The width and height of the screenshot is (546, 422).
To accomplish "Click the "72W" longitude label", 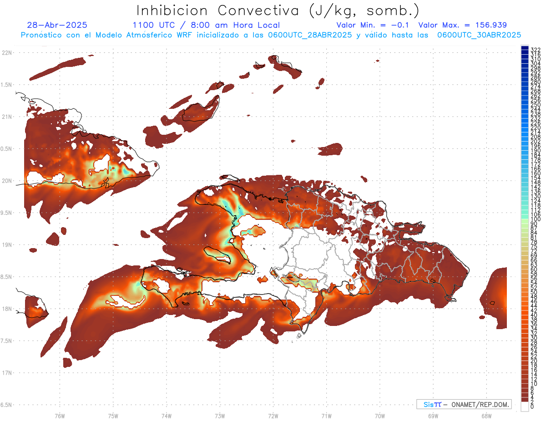I will click(x=273, y=416).
